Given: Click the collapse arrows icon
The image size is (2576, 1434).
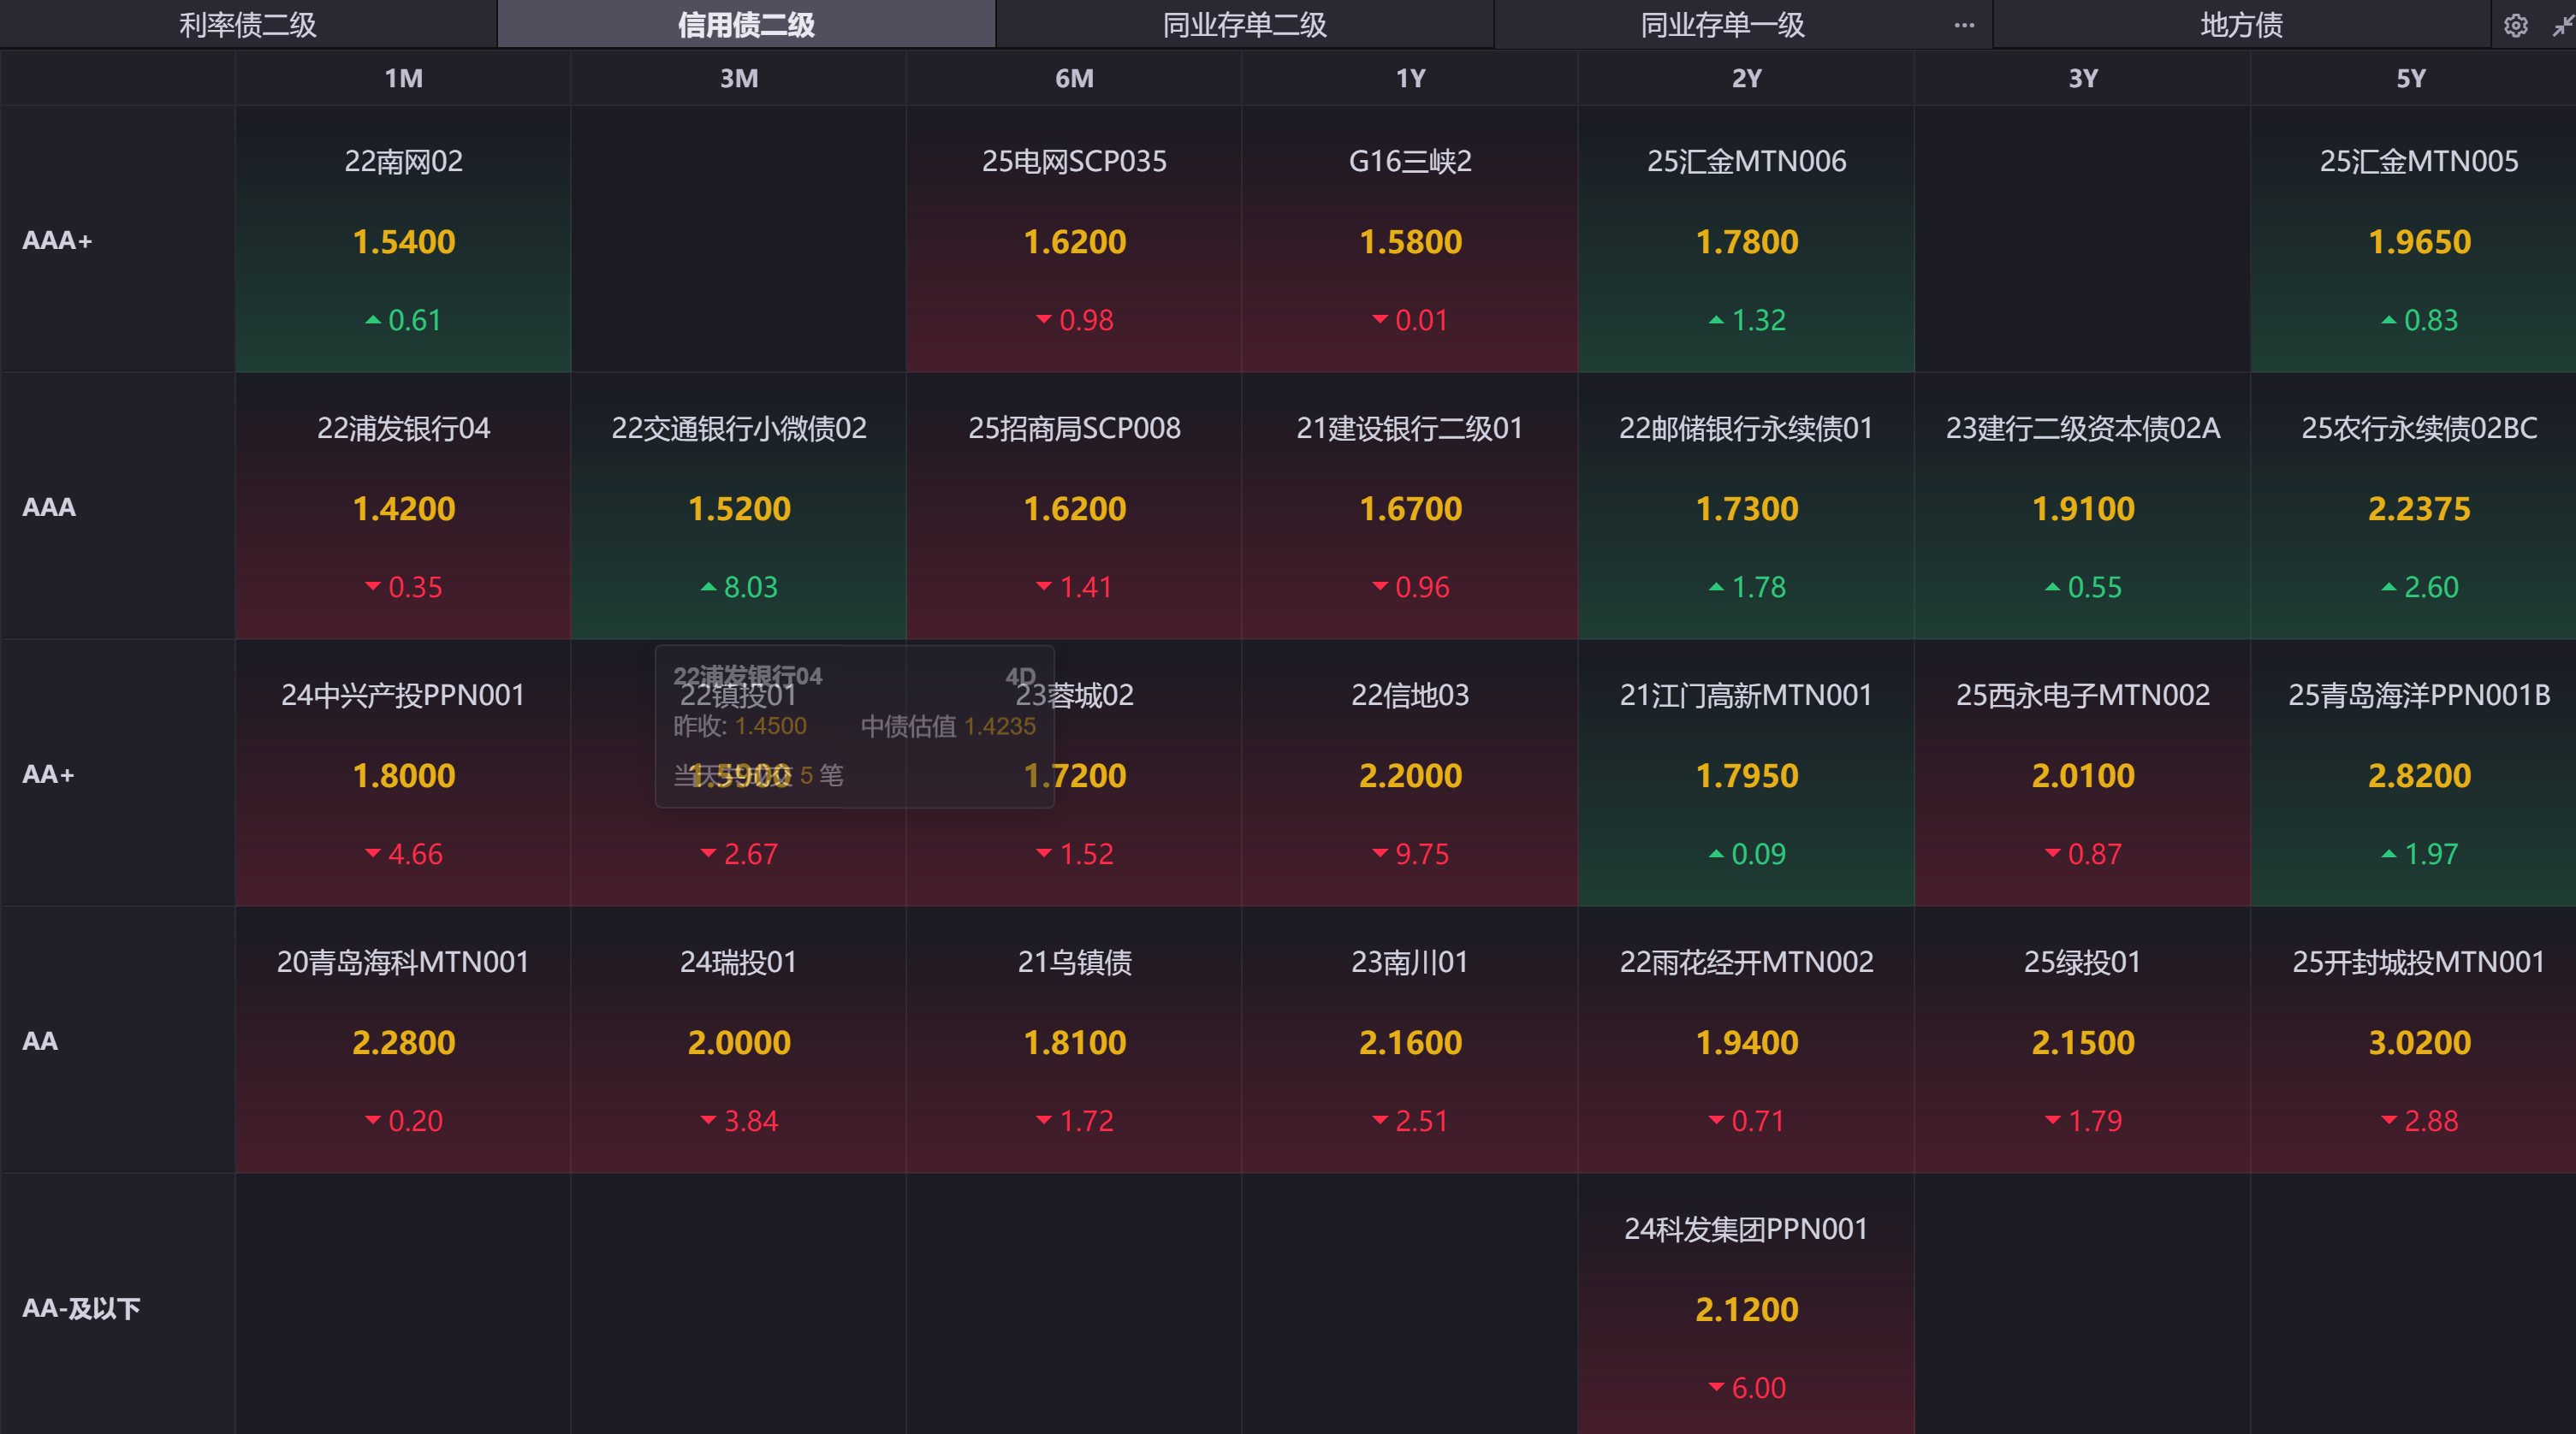Looking at the screenshot, I should [x=2562, y=25].
